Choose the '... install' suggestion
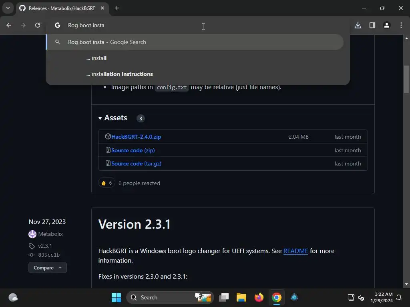 [197, 58]
